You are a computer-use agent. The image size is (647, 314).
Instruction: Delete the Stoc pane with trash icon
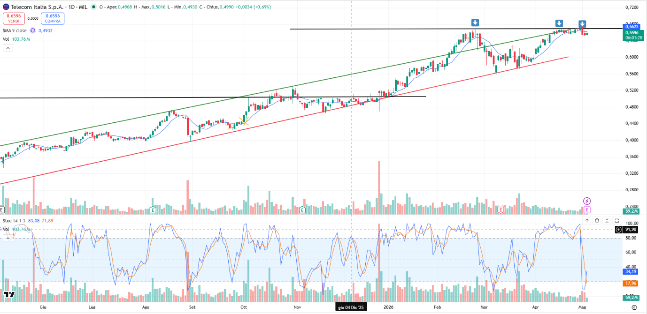597,220
